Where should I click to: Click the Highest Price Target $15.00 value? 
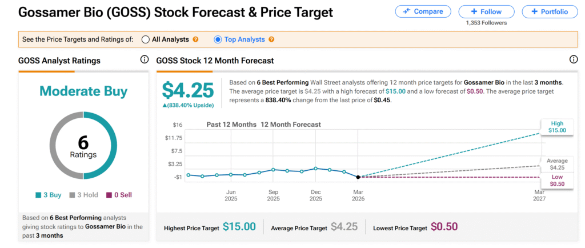pos(239,227)
